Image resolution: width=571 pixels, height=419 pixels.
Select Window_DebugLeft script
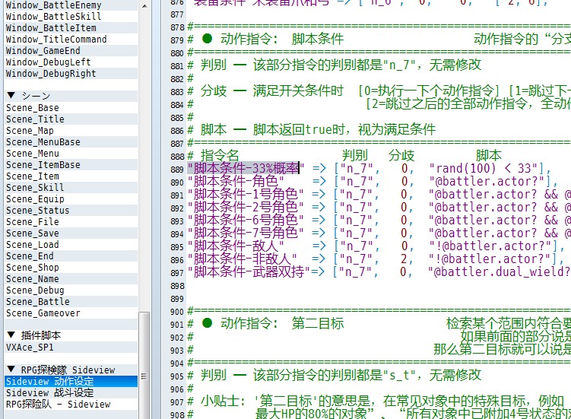point(71,62)
